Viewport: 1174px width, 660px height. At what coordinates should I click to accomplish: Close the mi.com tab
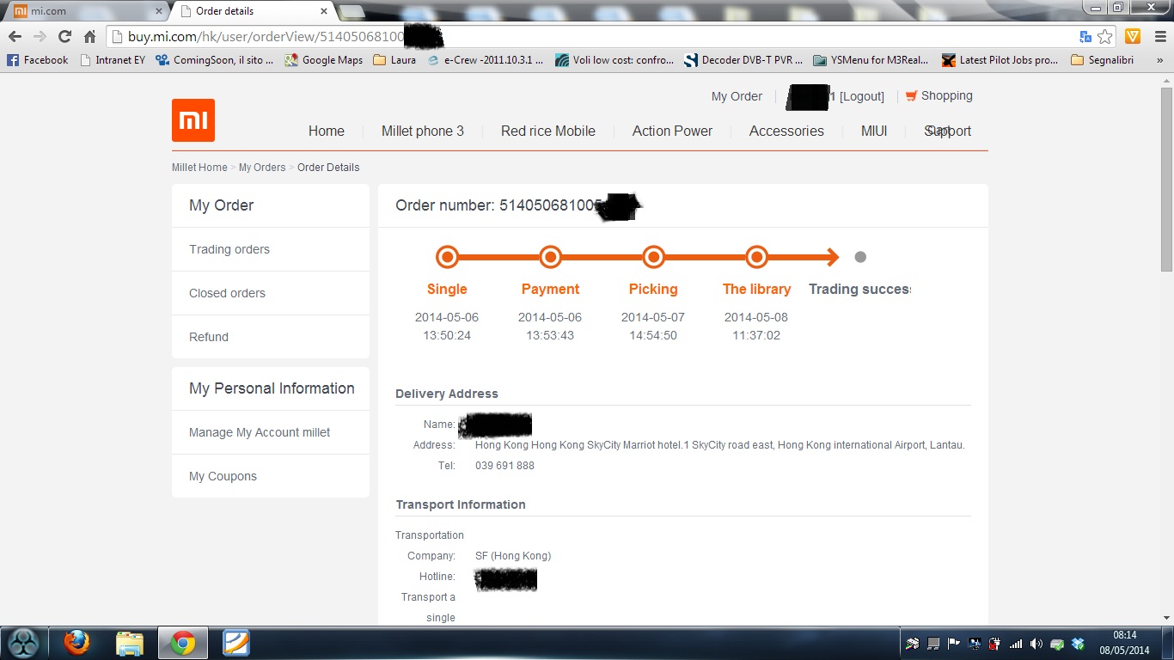158,11
